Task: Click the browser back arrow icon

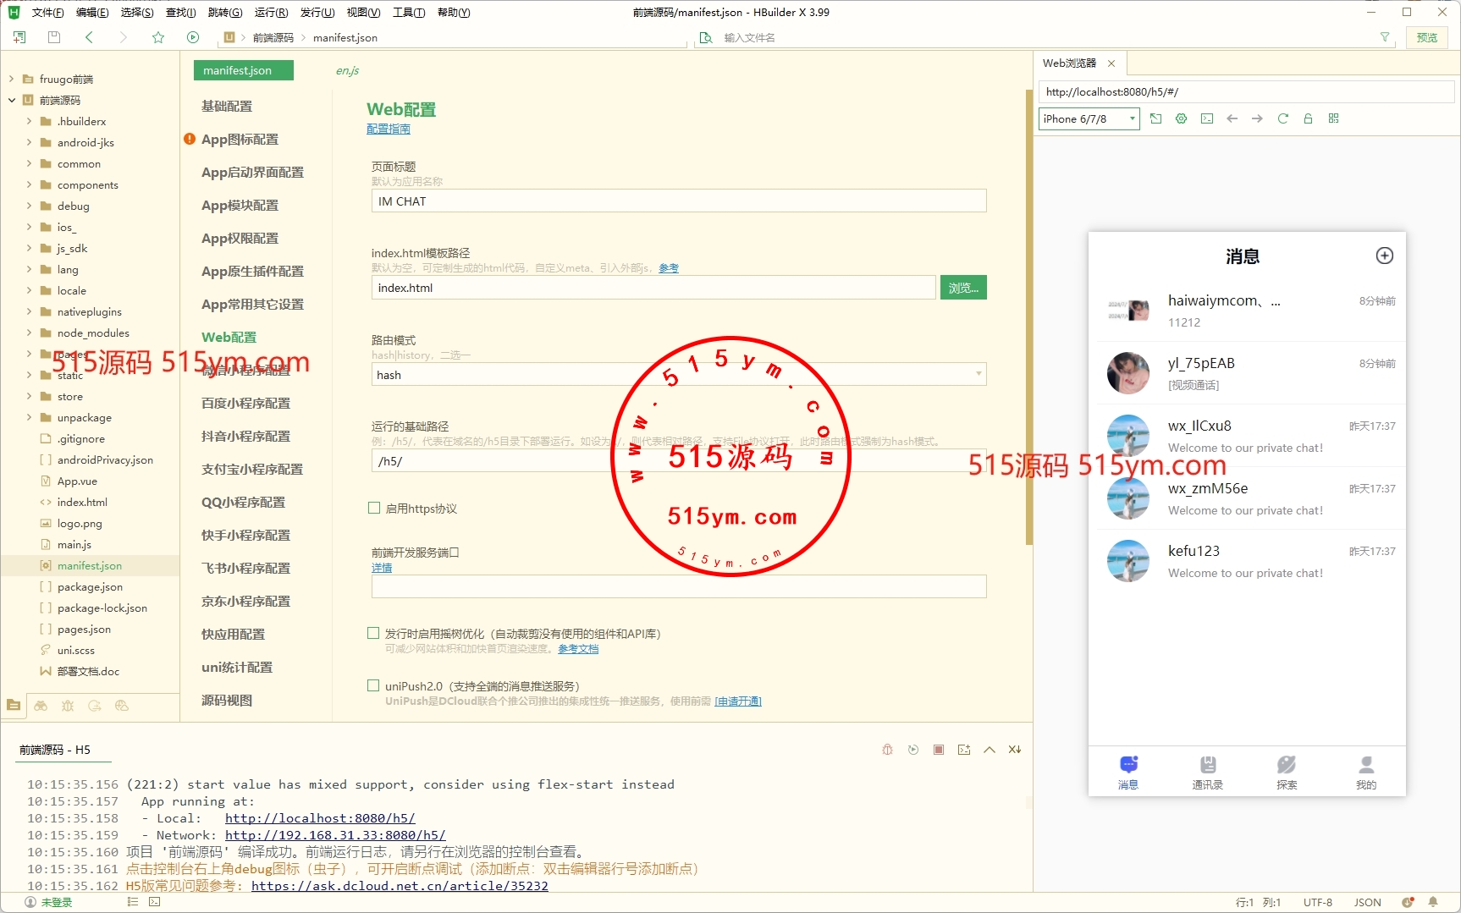Action: [x=1232, y=118]
